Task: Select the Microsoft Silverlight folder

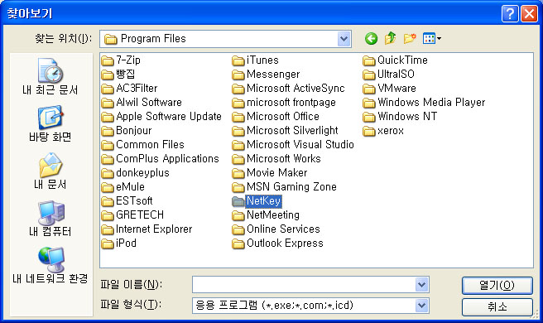Action: [286, 131]
